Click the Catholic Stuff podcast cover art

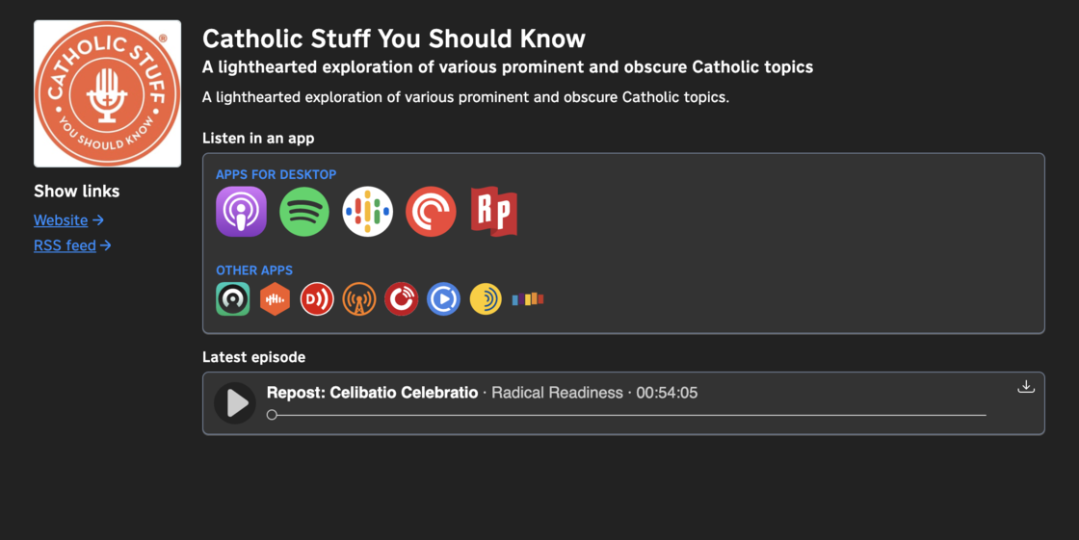(x=107, y=93)
